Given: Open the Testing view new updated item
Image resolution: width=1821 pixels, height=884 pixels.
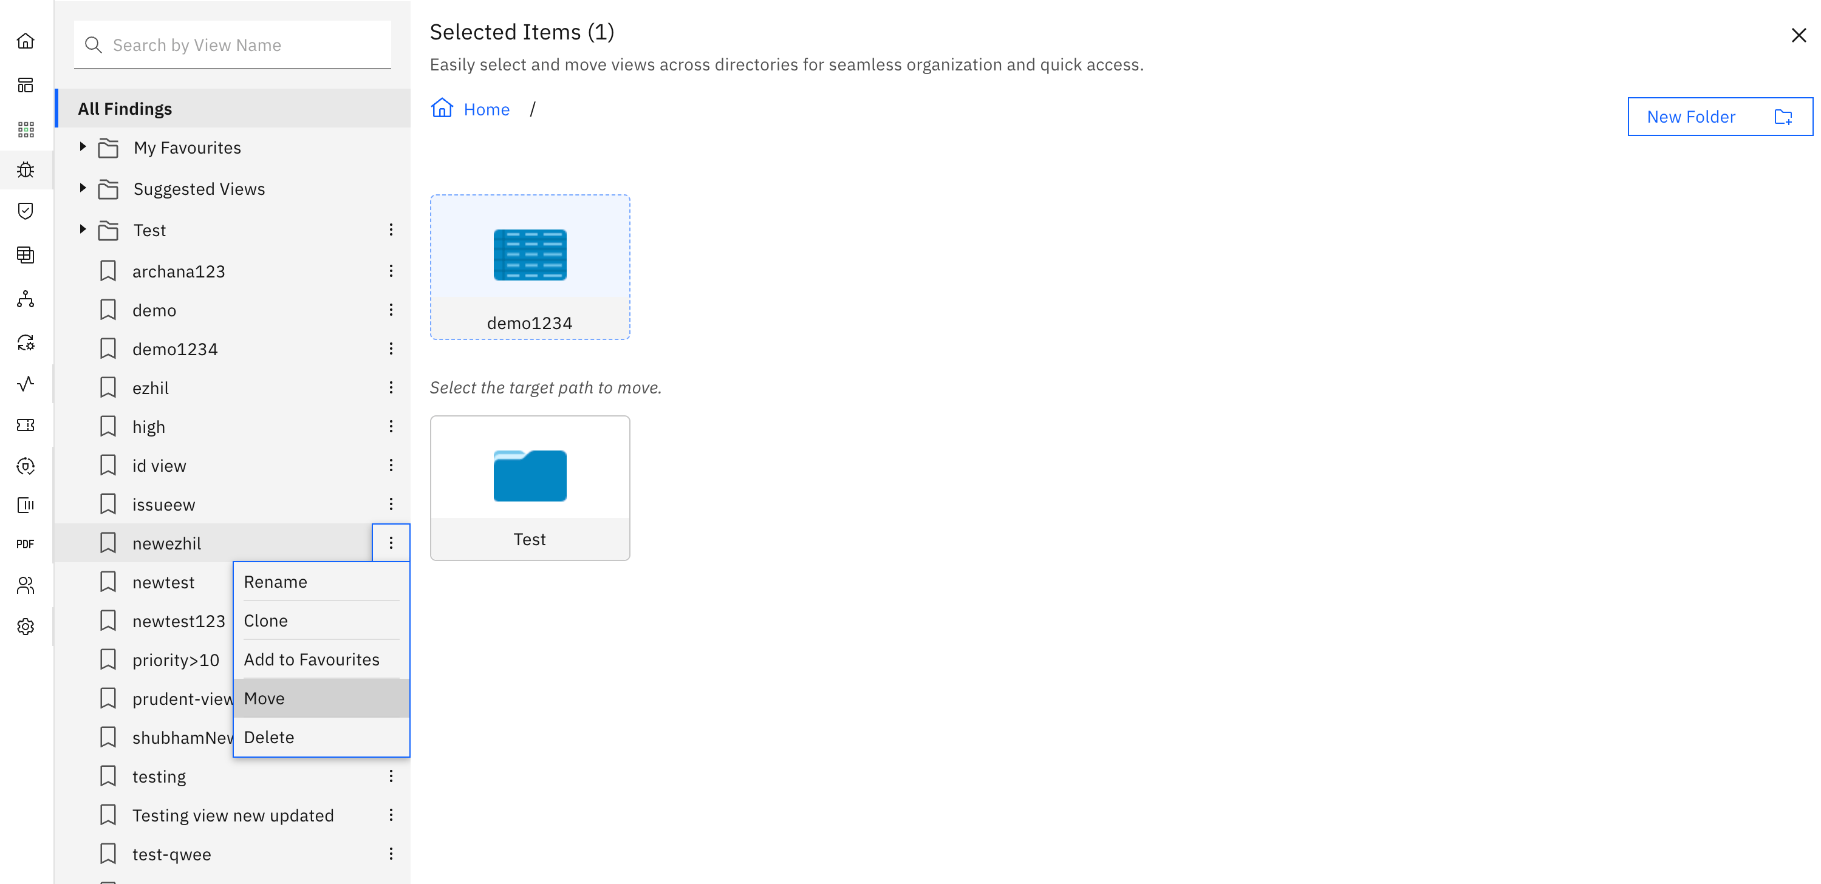Looking at the screenshot, I should 233,815.
